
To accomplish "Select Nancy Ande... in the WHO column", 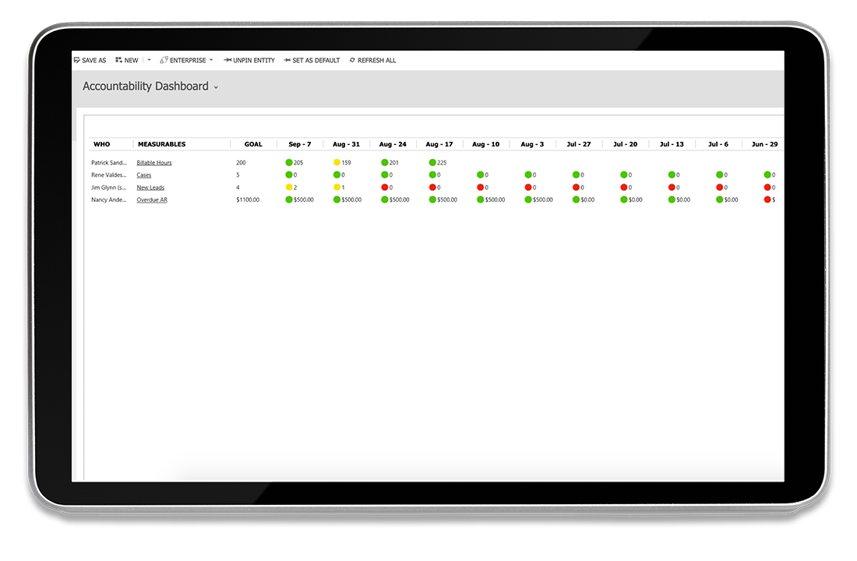I will 109,200.
